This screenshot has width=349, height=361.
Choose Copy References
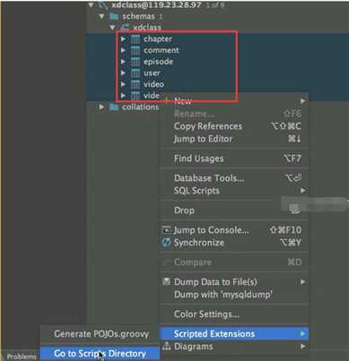pyautogui.click(x=233, y=126)
